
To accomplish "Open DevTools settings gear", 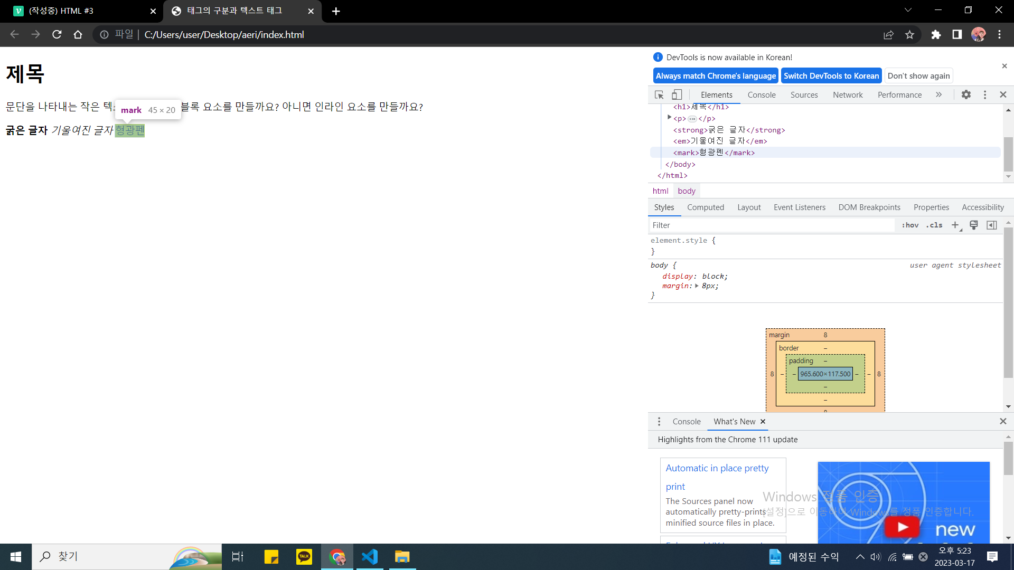I will (966, 95).
